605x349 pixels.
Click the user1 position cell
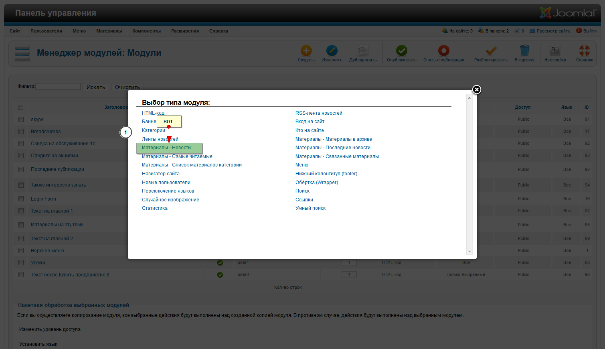(243, 263)
